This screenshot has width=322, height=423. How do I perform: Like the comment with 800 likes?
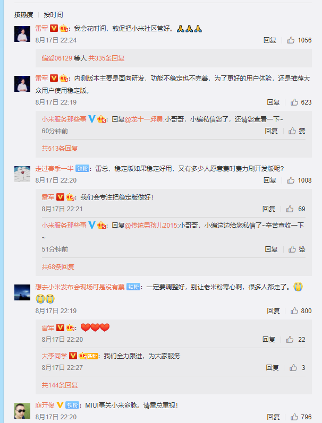click(x=301, y=311)
